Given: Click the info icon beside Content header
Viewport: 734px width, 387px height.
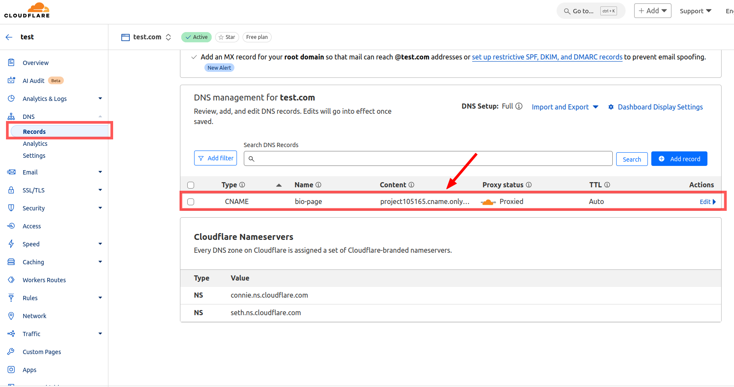Looking at the screenshot, I should pyautogui.click(x=411, y=185).
